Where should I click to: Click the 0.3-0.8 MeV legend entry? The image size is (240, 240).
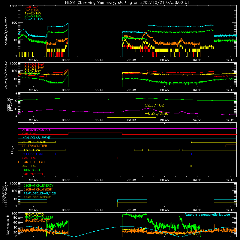tap(34, 67)
